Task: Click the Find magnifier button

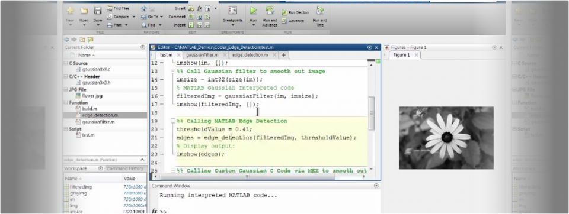Action: coord(148,25)
